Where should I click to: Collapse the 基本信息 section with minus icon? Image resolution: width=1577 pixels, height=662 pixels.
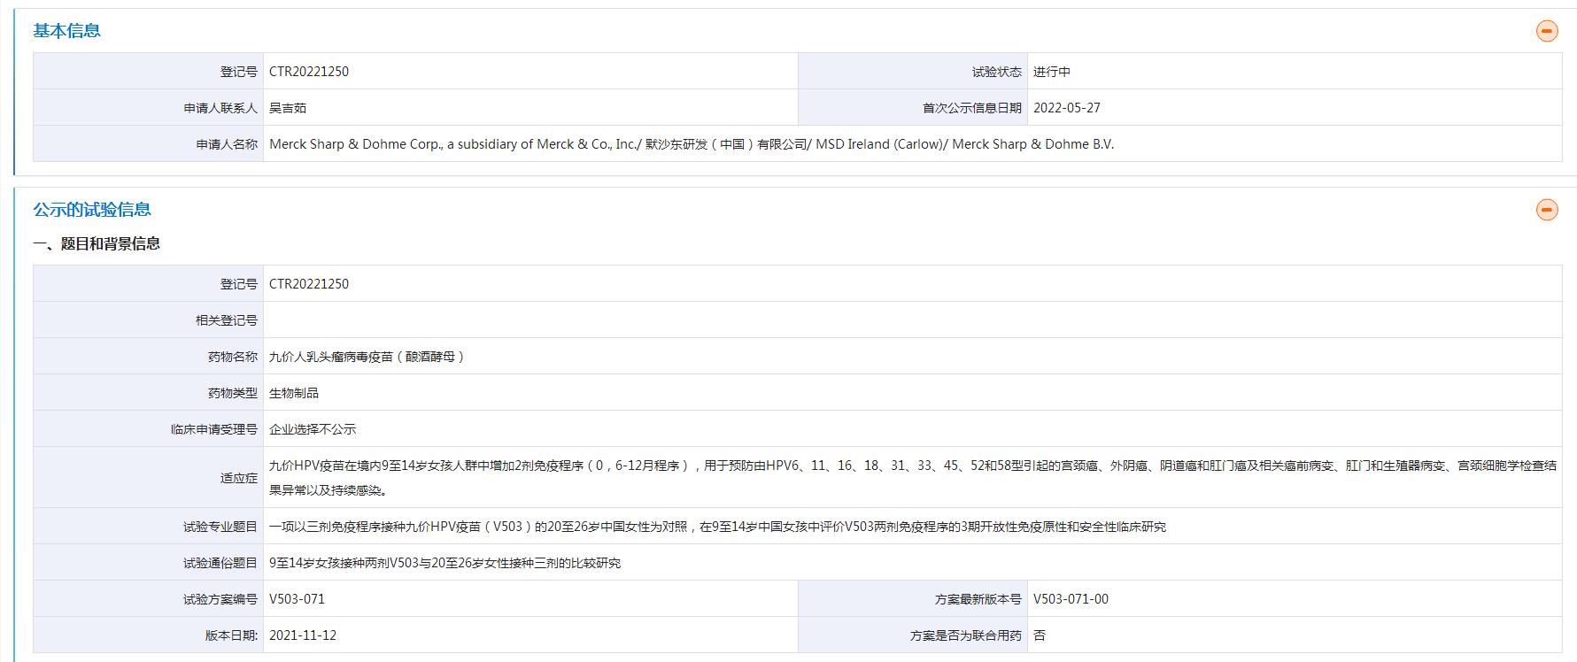[x=1546, y=31]
